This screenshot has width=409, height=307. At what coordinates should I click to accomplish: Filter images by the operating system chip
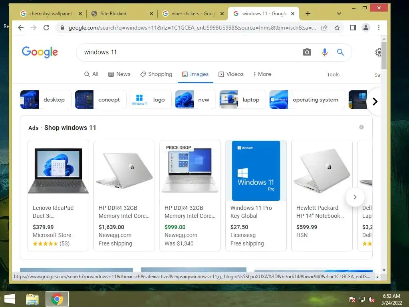[307, 100]
